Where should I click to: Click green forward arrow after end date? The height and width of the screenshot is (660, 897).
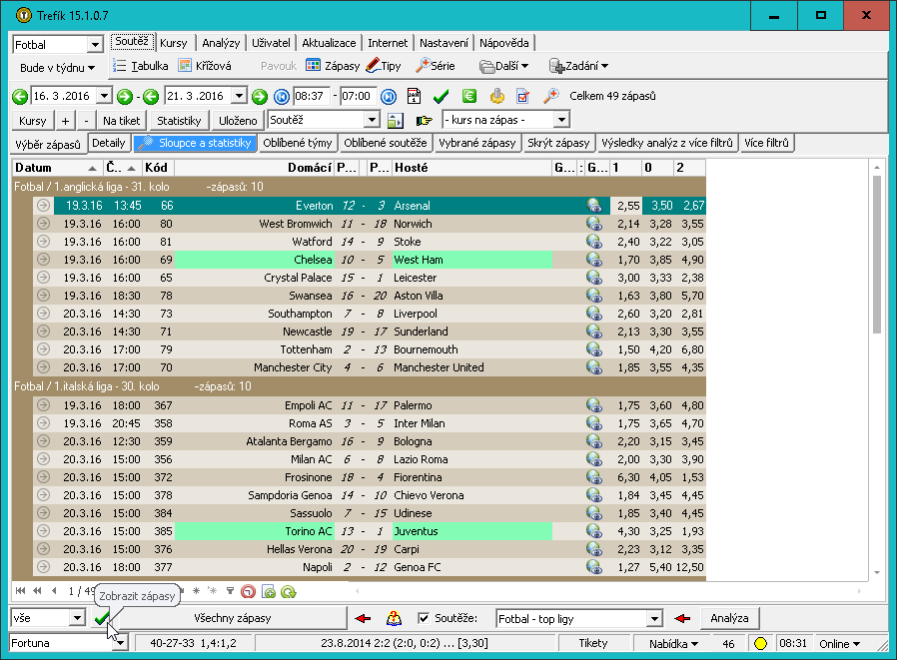click(x=259, y=97)
